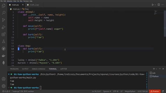Click Ln 14, Col 1 cursor position
Image resolution: width=166 pixels, height=93 pixels.
tap(96, 91)
